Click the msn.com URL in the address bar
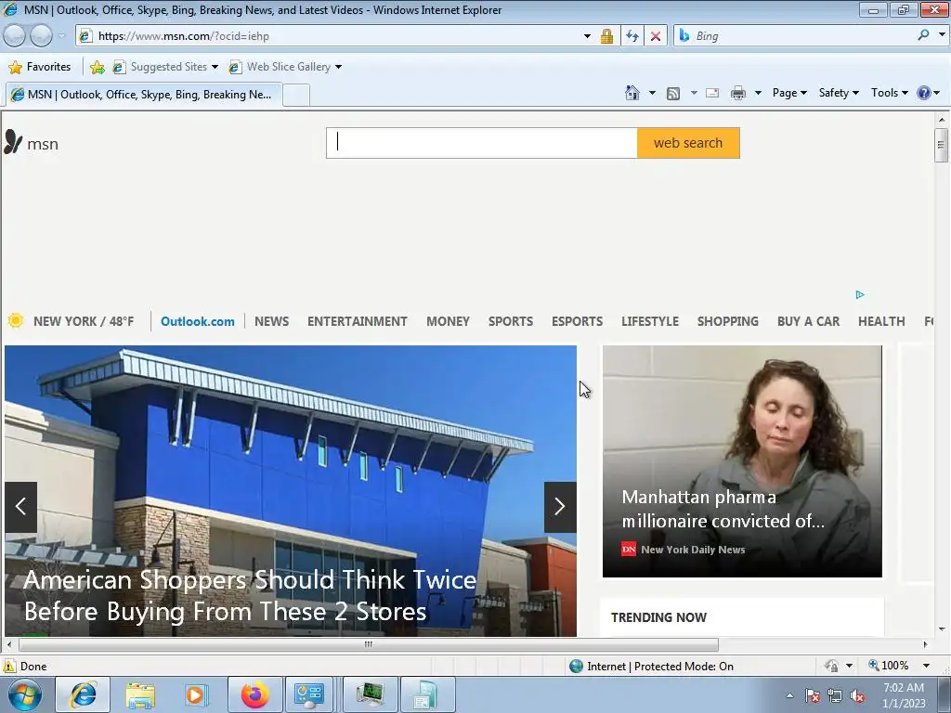951x713 pixels. [x=183, y=36]
